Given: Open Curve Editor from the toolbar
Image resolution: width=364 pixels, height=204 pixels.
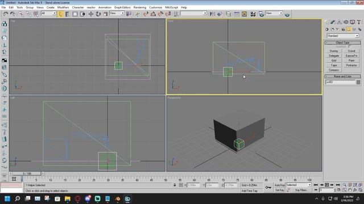Looking at the screenshot, I should point(237,14).
